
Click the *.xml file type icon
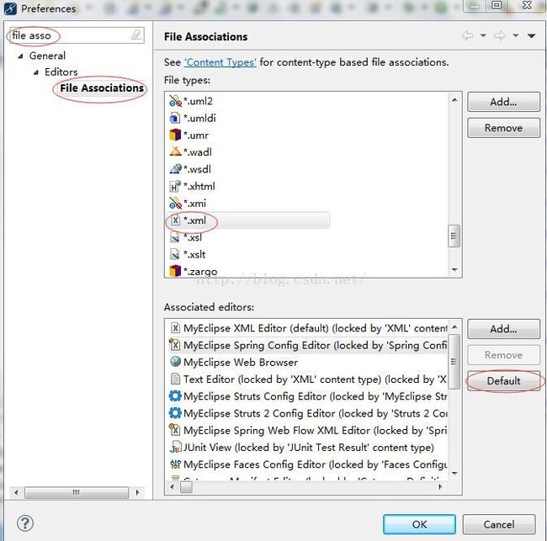coord(176,220)
